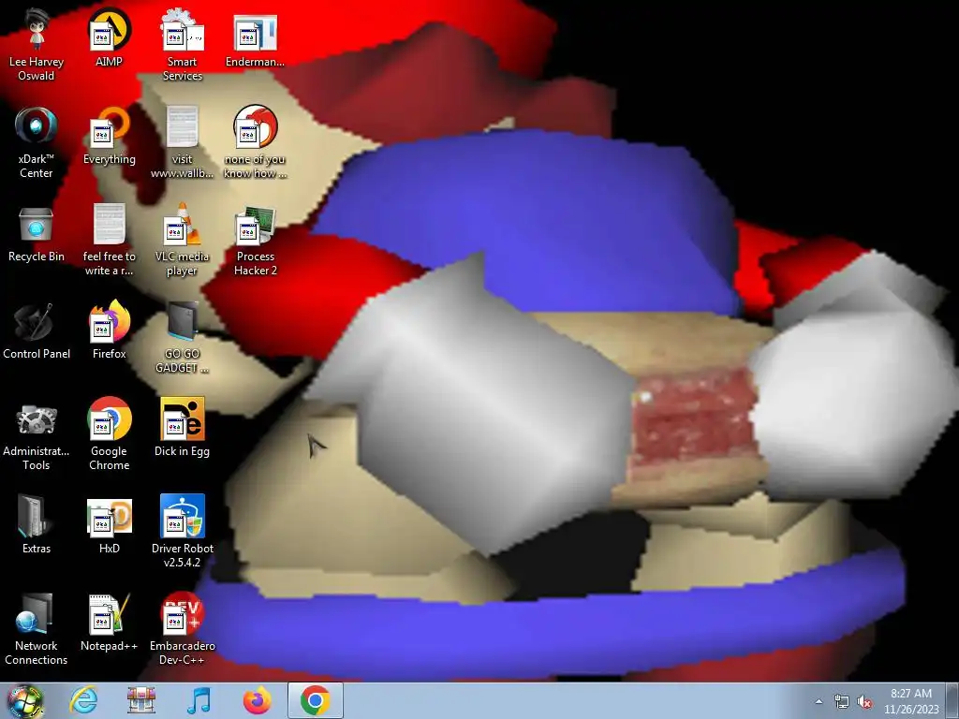This screenshot has width=959, height=719.
Task: Click the Show desktop strip
Action: pyautogui.click(x=952, y=700)
